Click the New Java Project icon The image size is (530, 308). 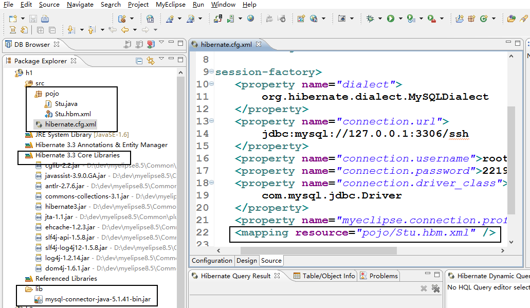pyautogui.click(x=460, y=19)
